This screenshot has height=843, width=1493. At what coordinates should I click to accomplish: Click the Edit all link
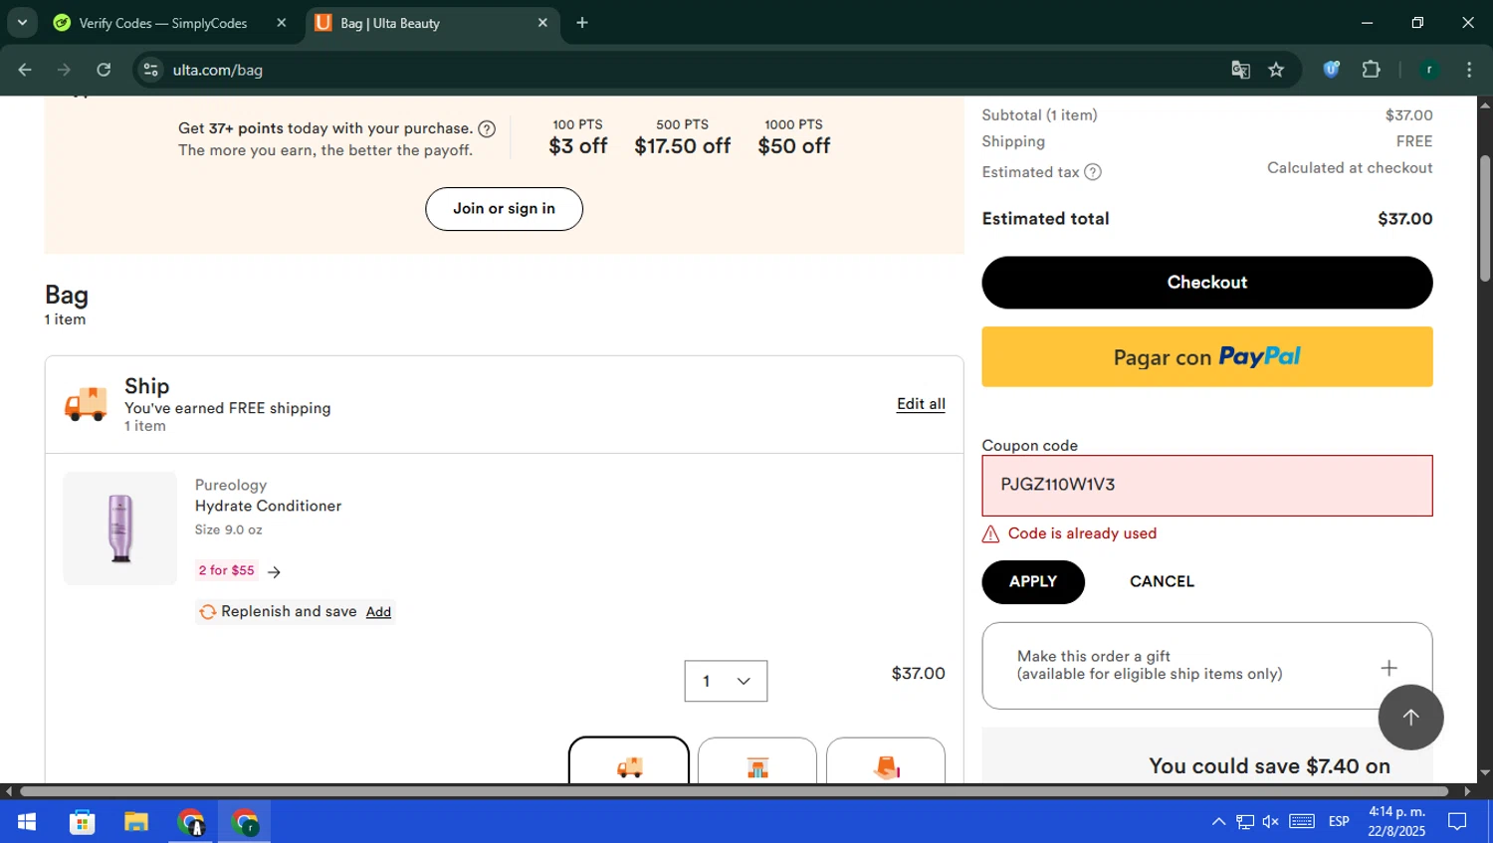click(x=921, y=404)
